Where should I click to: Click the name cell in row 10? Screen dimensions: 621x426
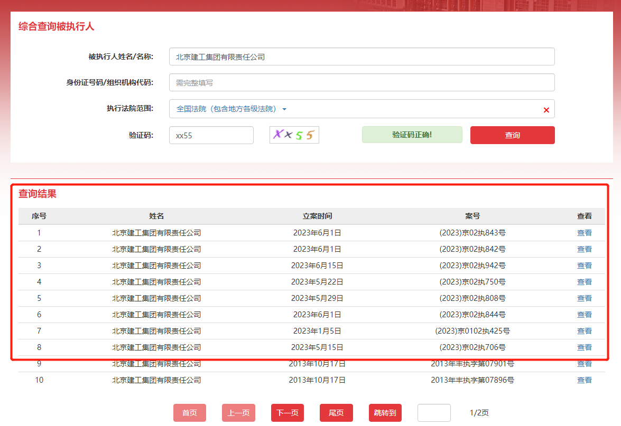tap(156, 380)
